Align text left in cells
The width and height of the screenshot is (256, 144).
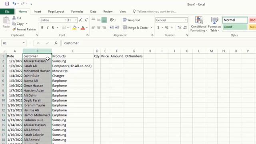tap(93, 28)
